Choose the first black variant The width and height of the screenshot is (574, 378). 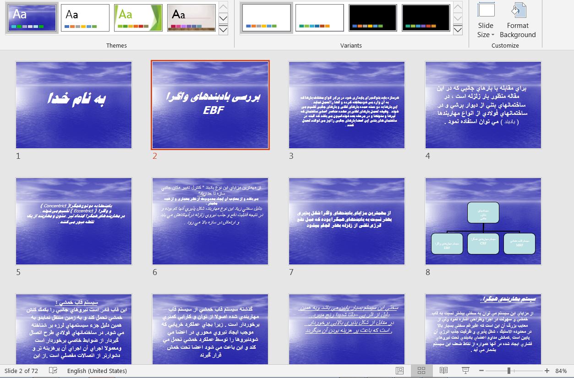(x=372, y=18)
